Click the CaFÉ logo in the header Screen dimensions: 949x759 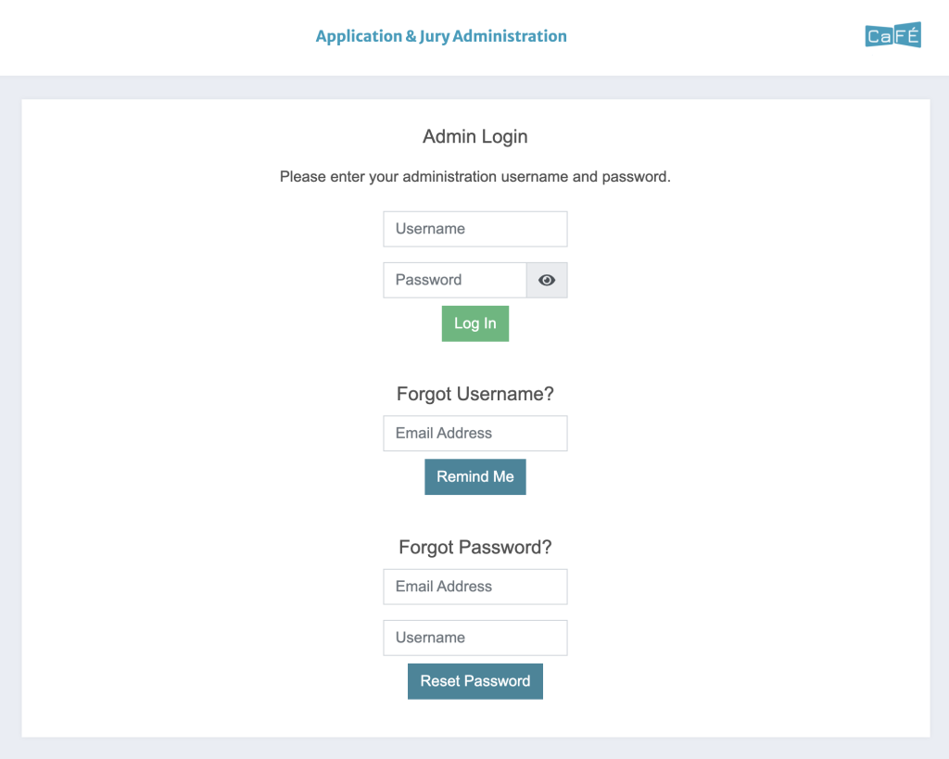[892, 35]
